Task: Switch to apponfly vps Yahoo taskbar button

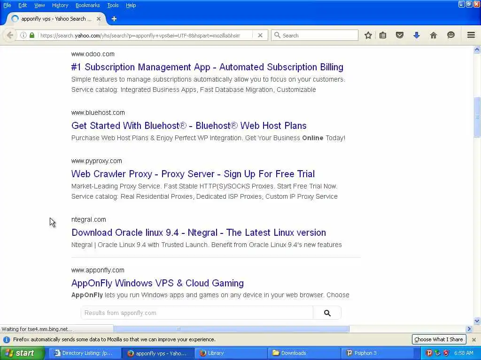Action: [x=158, y=353]
